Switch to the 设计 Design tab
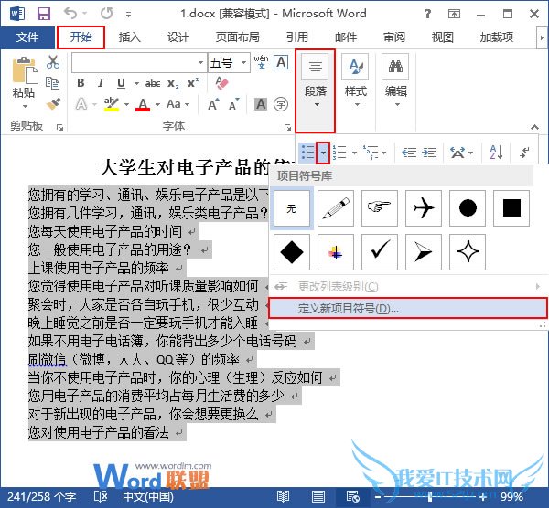The width and height of the screenshot is (549, 508). click(178, 37)
